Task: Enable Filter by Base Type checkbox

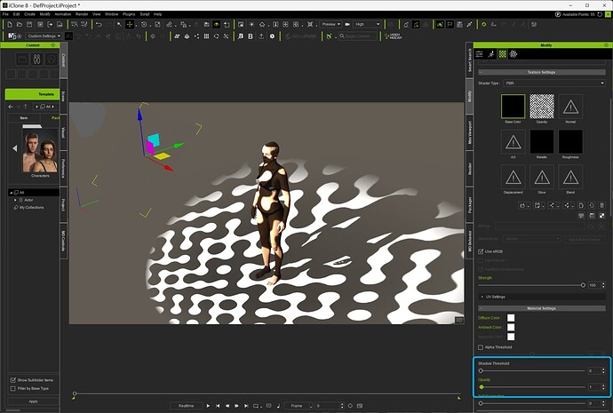Action: 13,388
